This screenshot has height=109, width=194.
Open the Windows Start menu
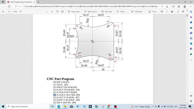tap(3, 106)
